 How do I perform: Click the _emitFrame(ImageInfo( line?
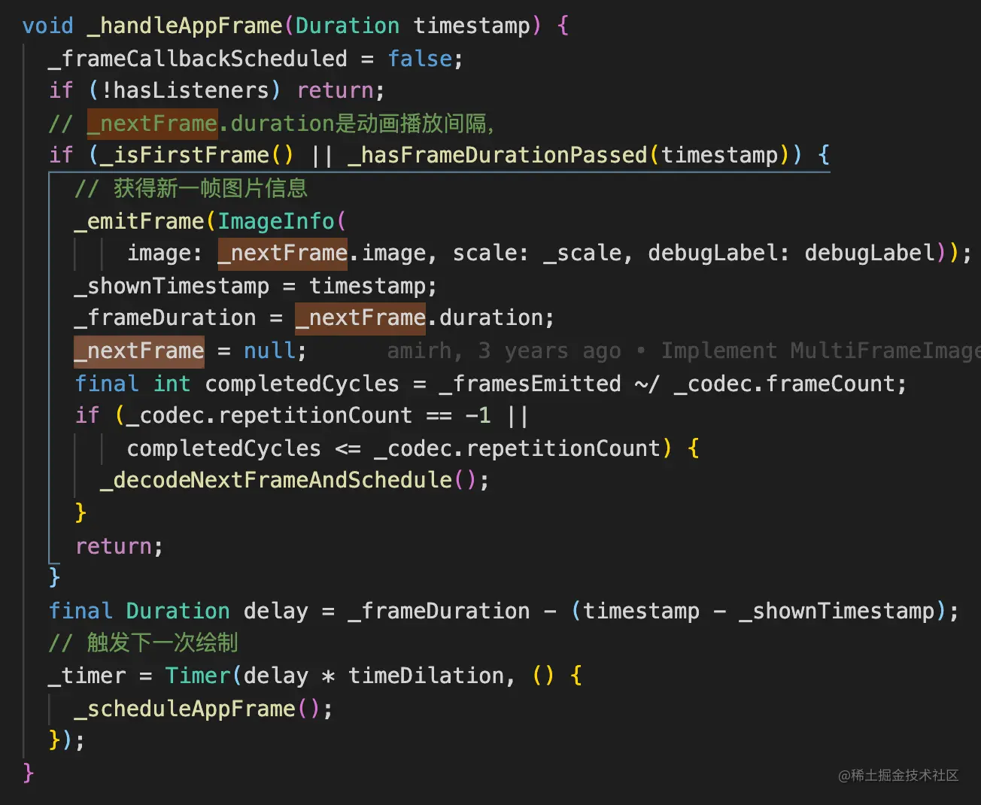pos(211,221)
